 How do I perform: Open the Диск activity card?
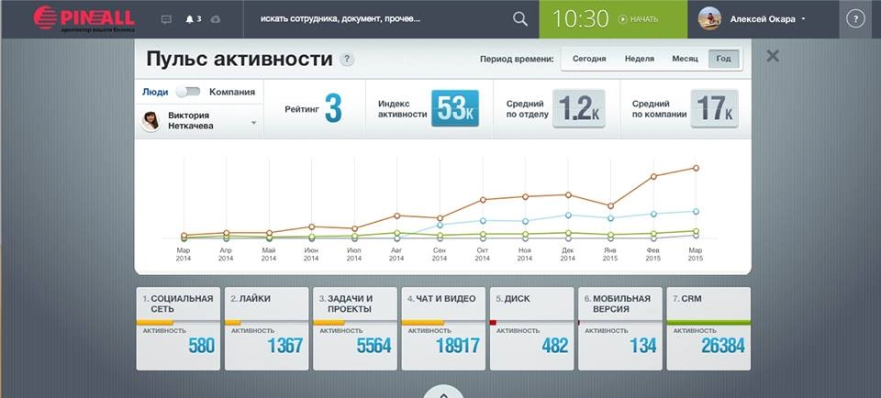pos(531,328)
